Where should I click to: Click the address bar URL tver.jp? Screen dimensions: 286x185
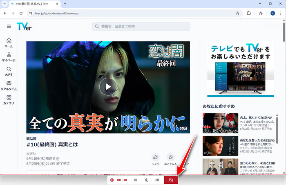[57, 14]
